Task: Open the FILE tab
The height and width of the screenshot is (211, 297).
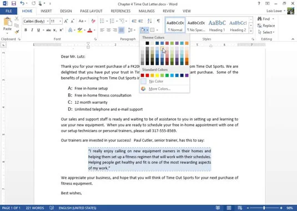Action: [x=8, y=11]
